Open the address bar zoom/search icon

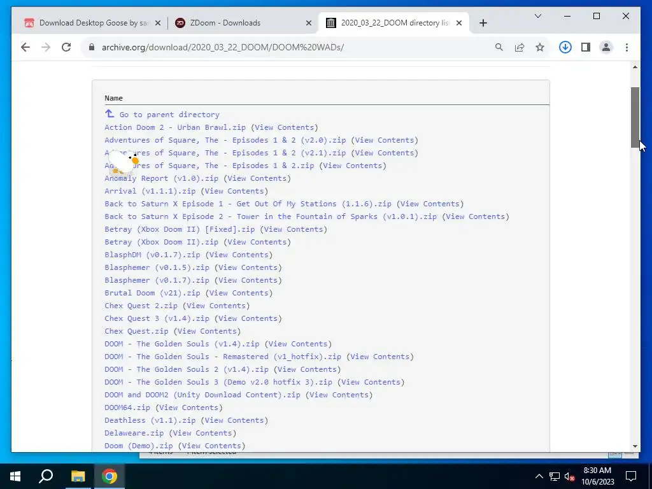[499, 47]
